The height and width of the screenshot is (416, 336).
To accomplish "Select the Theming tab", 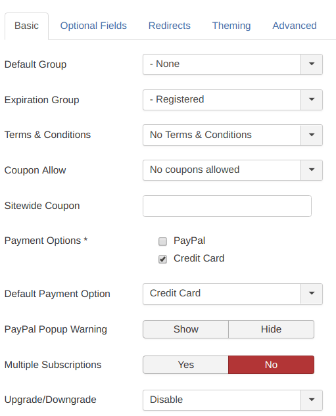I will point(231,26).
